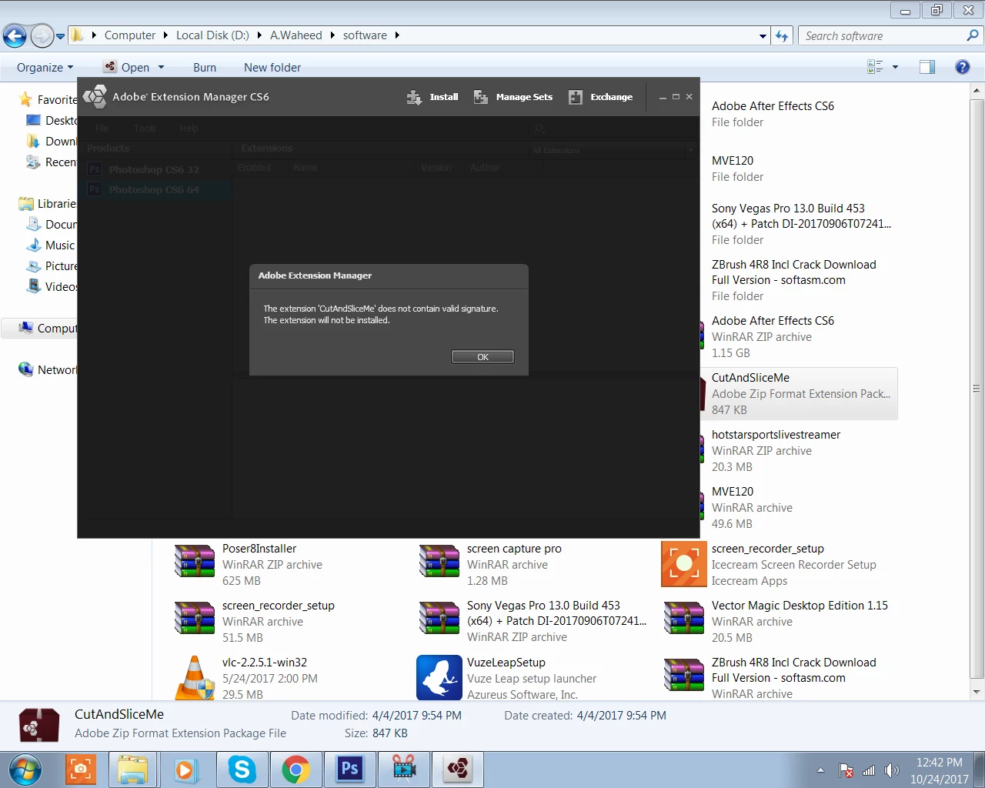The image size is (985, 788).
Task: Click Extension Manager taskbar icon
Action: [458, 770]
